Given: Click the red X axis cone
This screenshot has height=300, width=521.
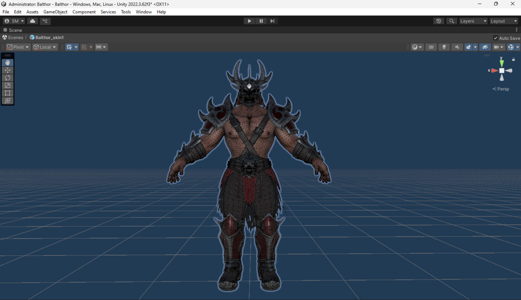Looking at the screenshot, I should pyautogui.click(x=495, y=70).
